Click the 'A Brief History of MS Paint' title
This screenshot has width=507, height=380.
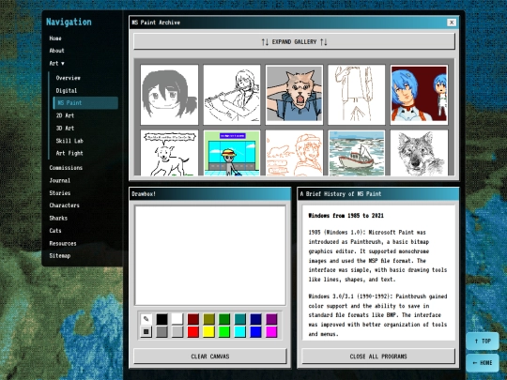point(341,194)
